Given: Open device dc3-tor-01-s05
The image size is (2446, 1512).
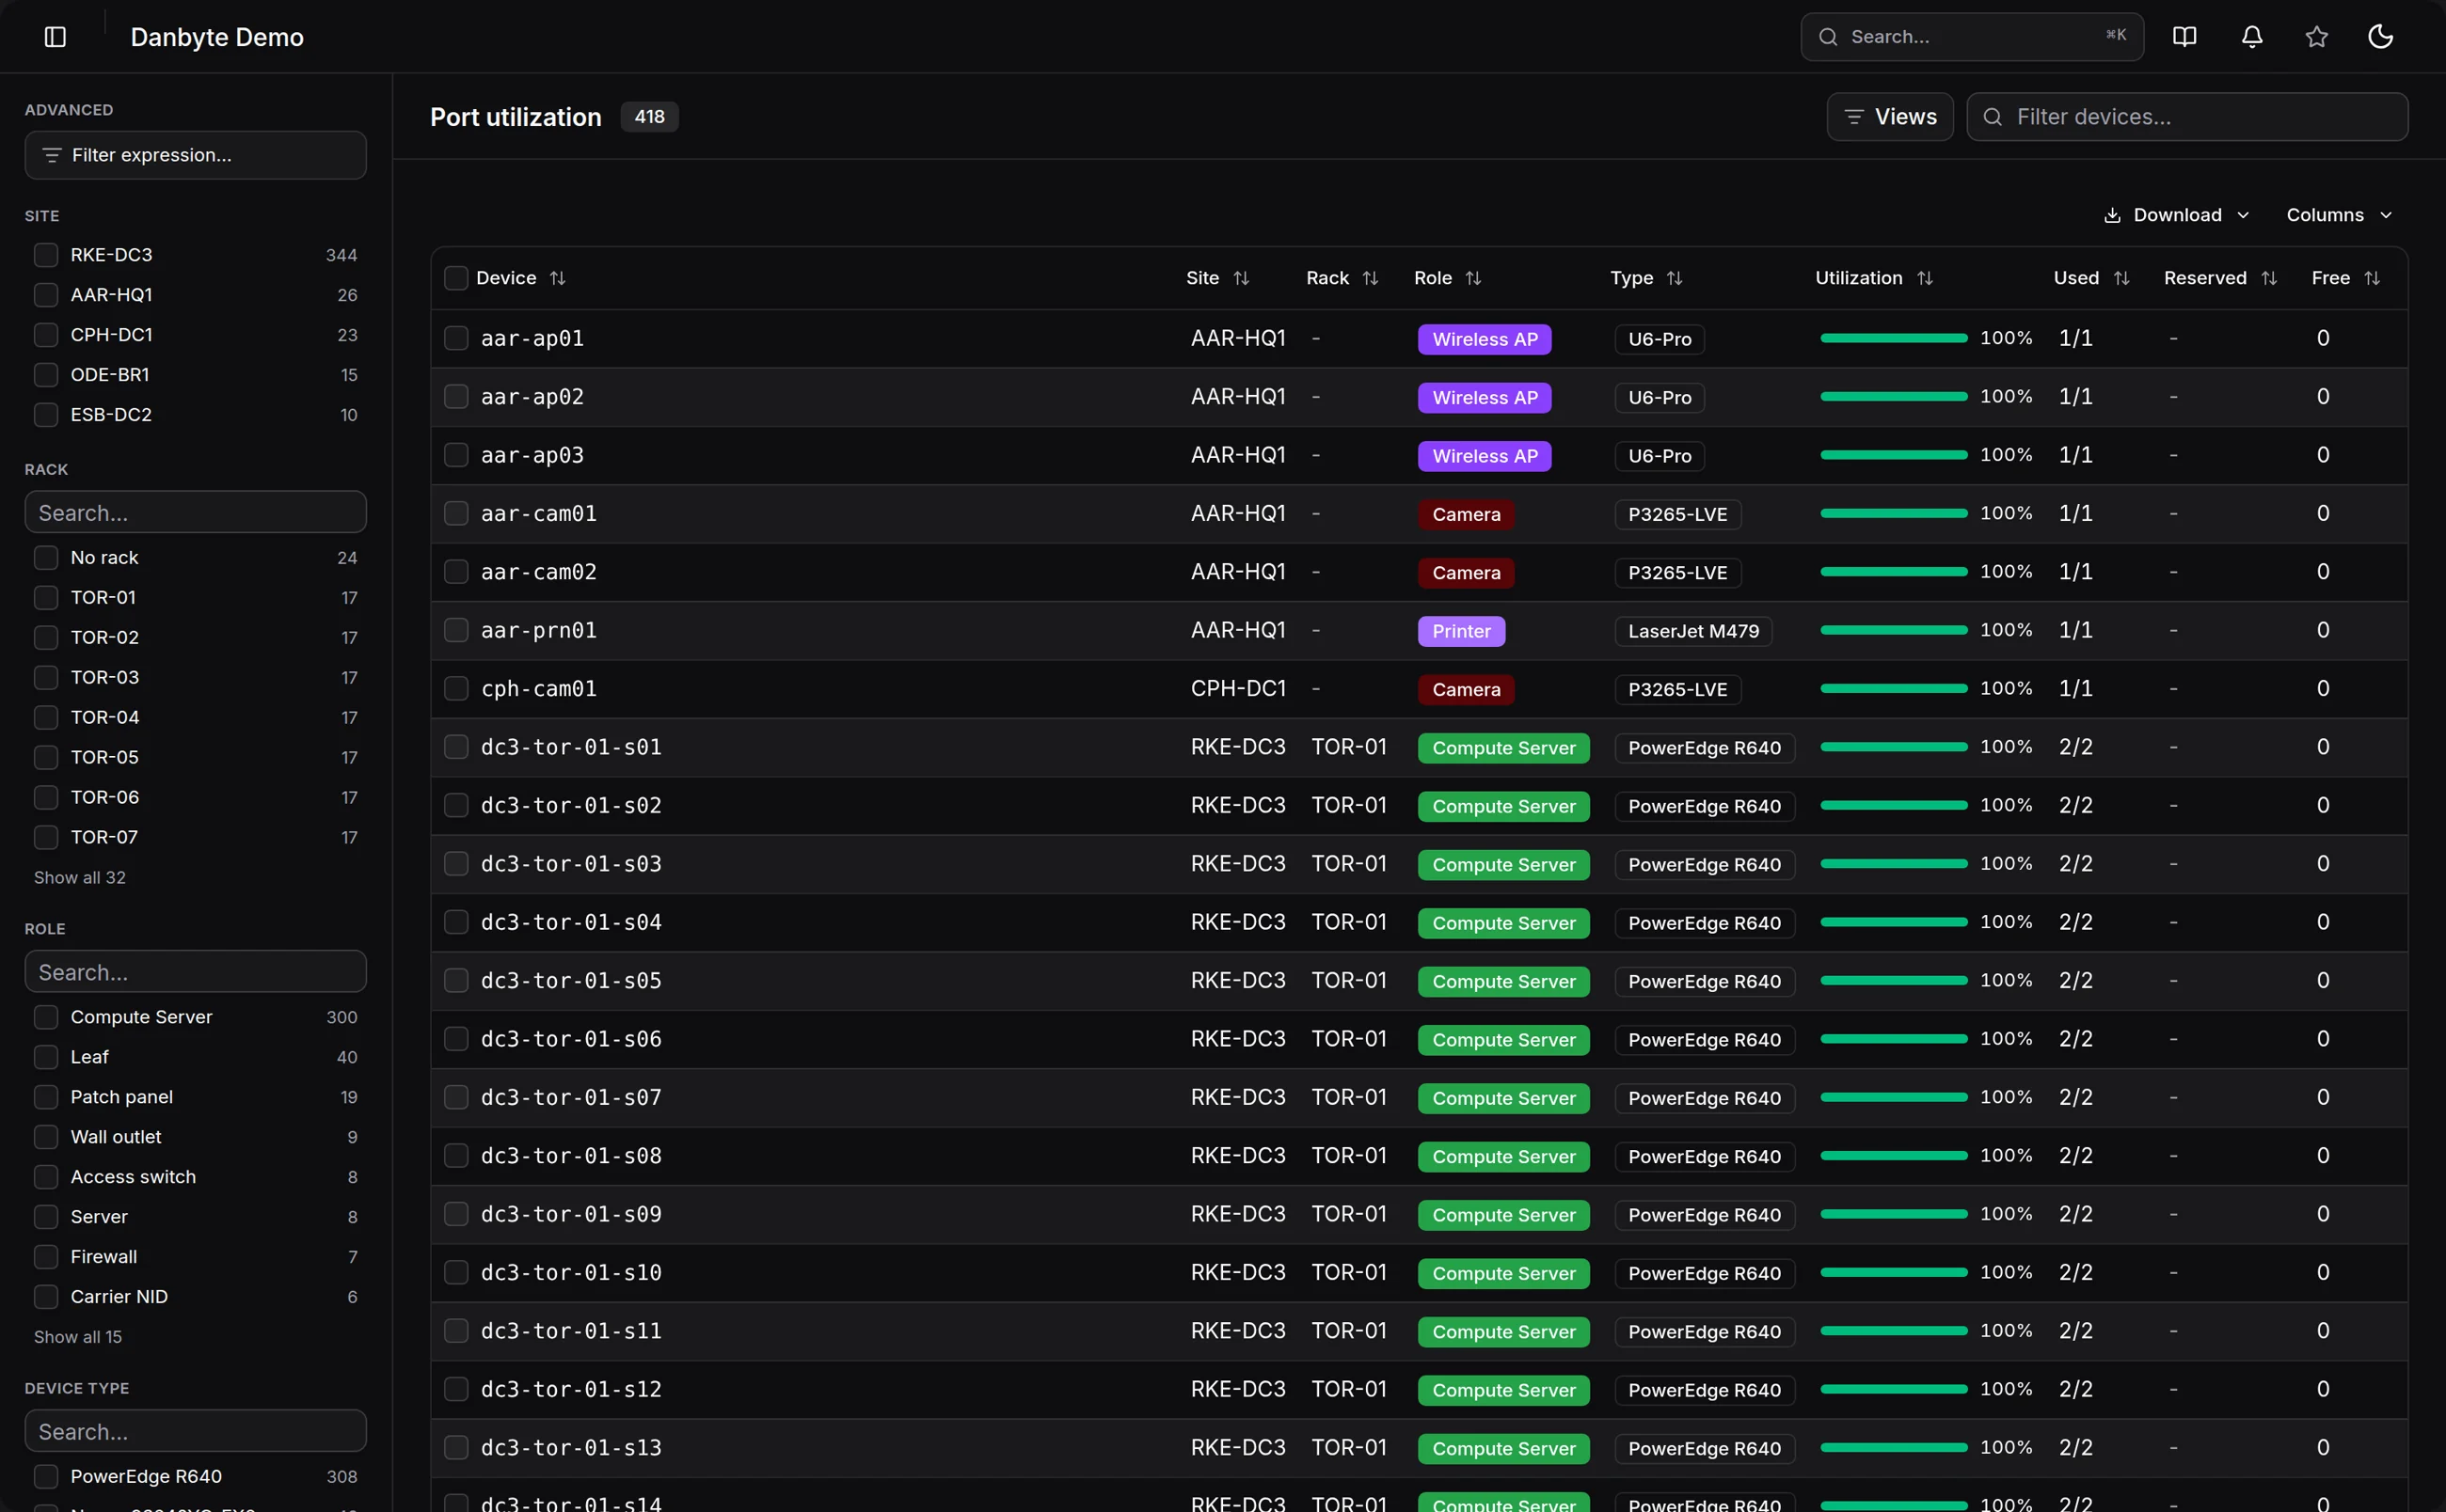Looking at the screenshot, I should click(x=571, y=981).
